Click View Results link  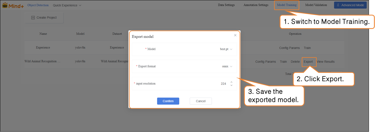pyautogui.click(x=325, y=62)
